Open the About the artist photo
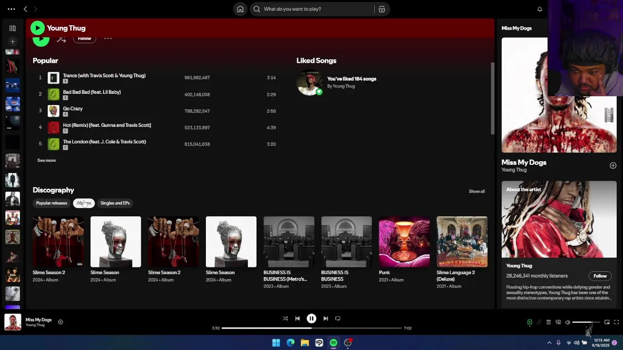Viewport: 623px width, 350px height. [559, 219]
